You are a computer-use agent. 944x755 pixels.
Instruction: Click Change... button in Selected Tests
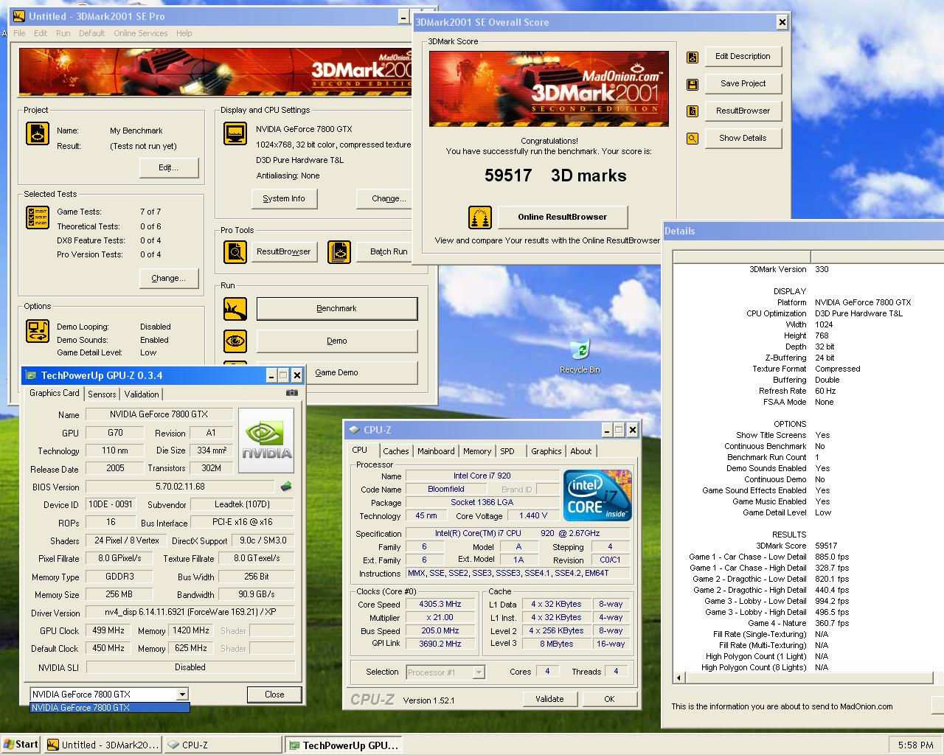click(x=169, y=279)
